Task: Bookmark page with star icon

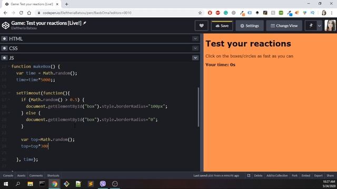Action: tap(200, 13)
